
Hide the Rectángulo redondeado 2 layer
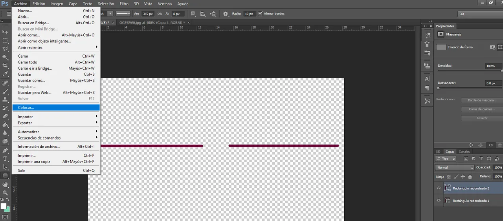(x=439, y=188)
